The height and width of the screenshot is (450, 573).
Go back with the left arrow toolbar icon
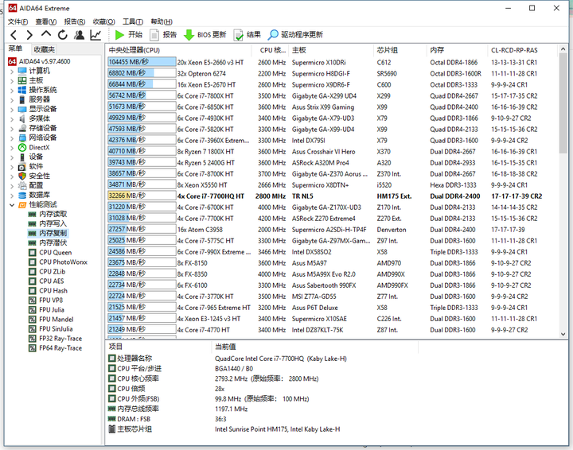[14, 35]
